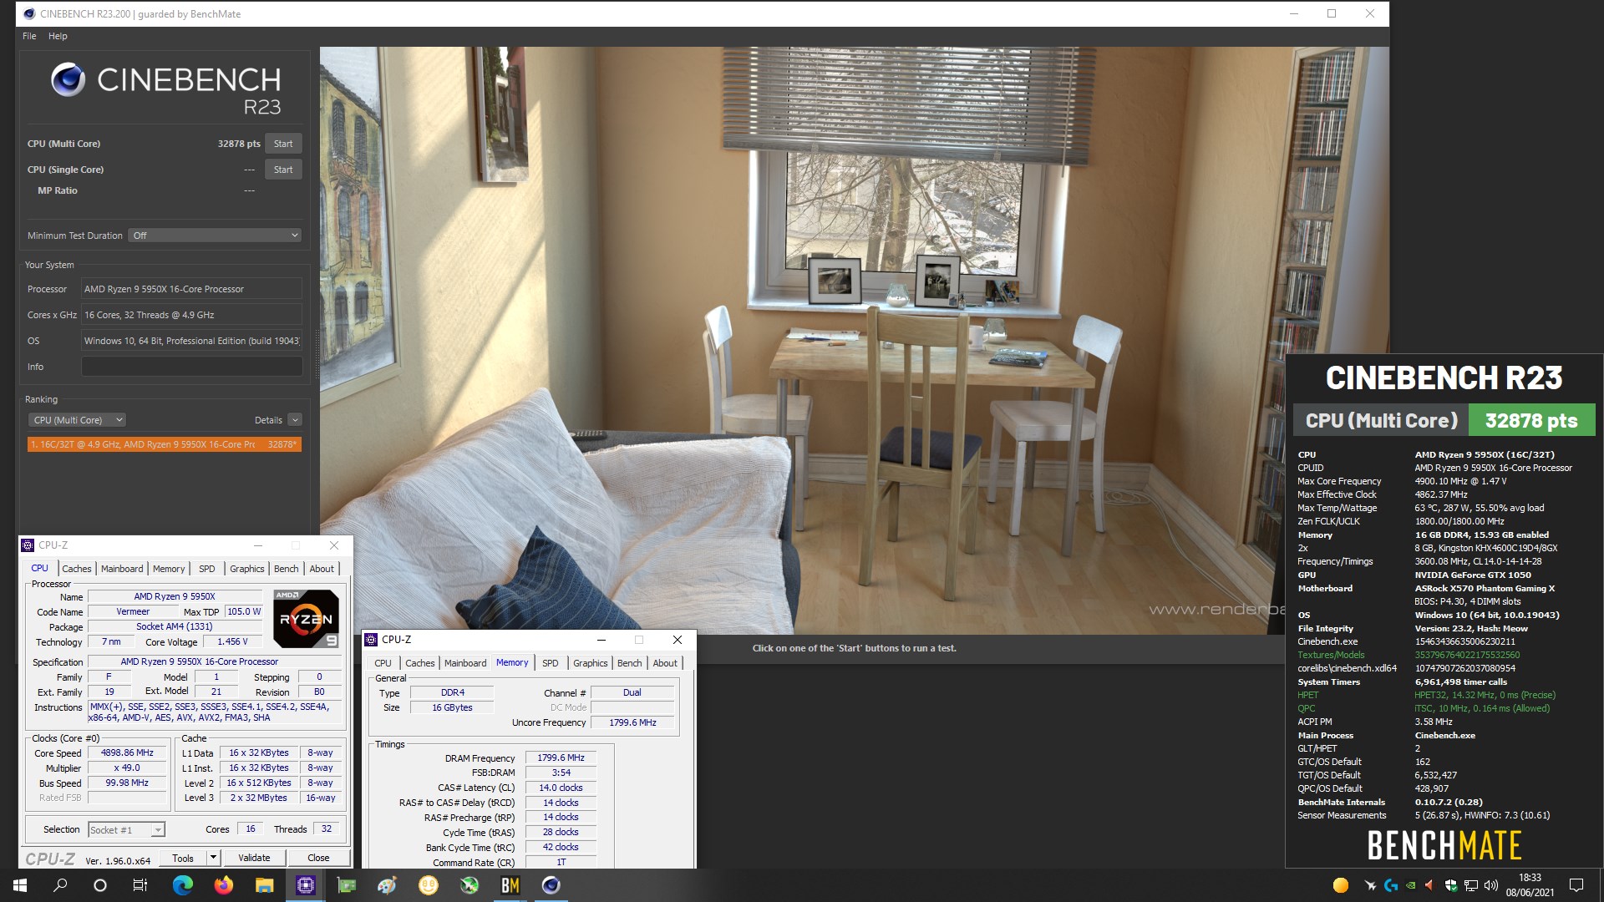Click the Tools button in CPU-Z
1604x902 pixels.
[183, 858]
